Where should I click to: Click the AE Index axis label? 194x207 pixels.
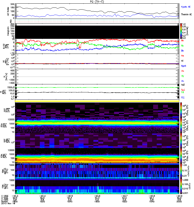pyautogui.click(x=8, y=11)
